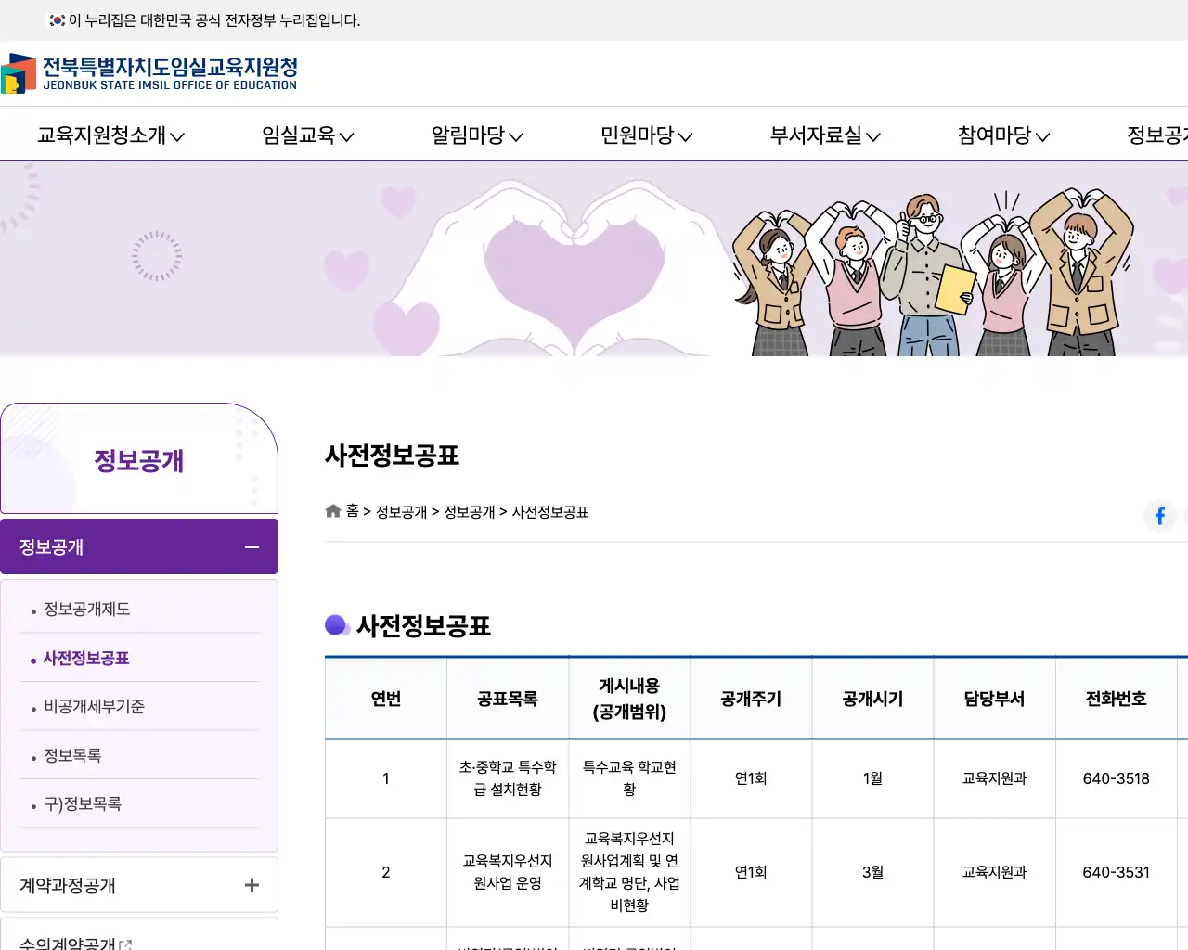Click 정보공개 in the breadcrumb trail

point(400,511)
